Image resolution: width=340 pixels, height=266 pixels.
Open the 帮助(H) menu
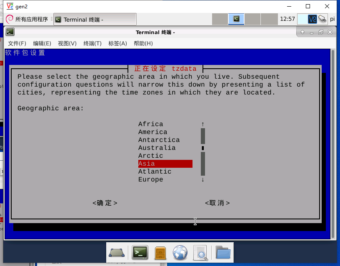click(143, 44)
